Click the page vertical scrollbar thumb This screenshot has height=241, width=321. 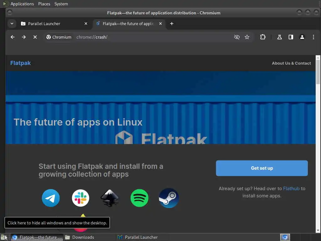318,72
